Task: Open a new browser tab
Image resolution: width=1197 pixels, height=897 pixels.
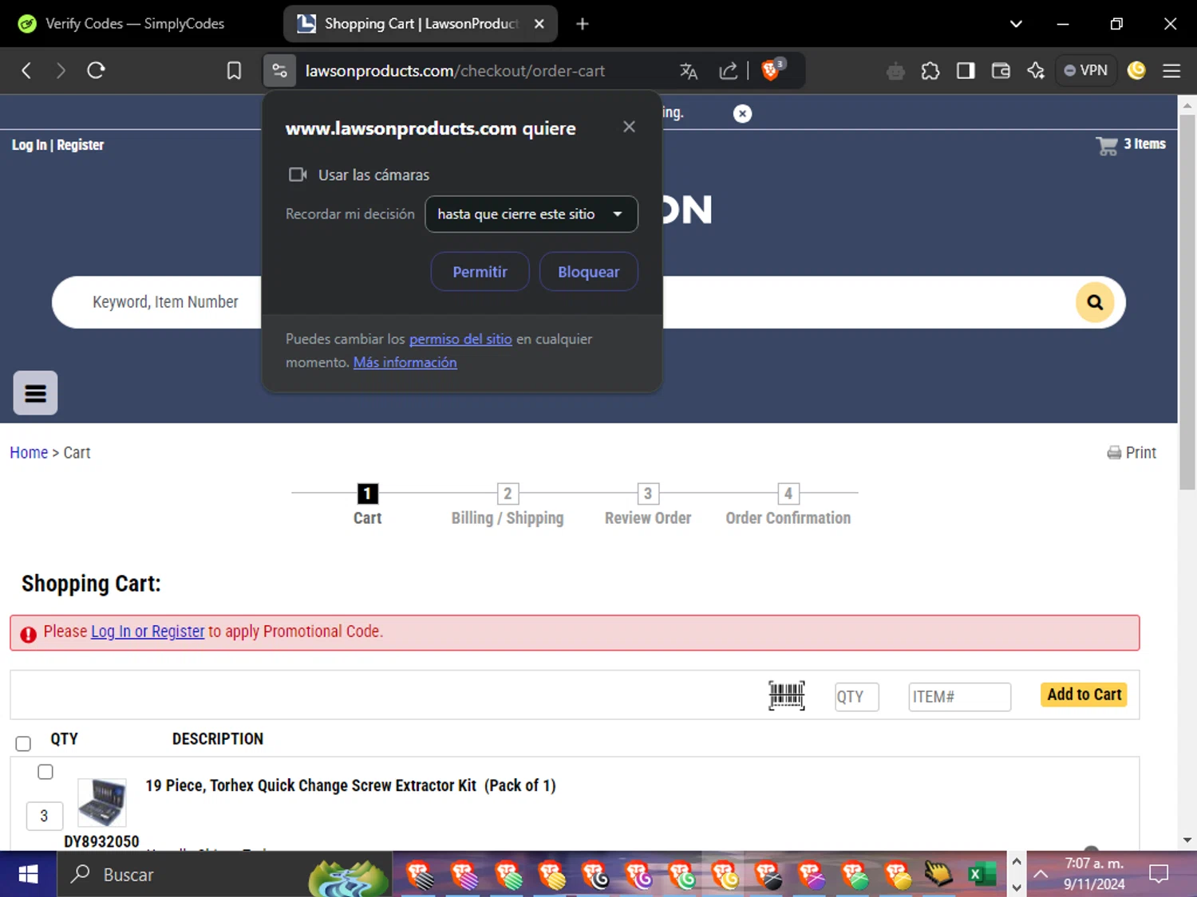Action: pyautogui.click(x=583, y=24)
